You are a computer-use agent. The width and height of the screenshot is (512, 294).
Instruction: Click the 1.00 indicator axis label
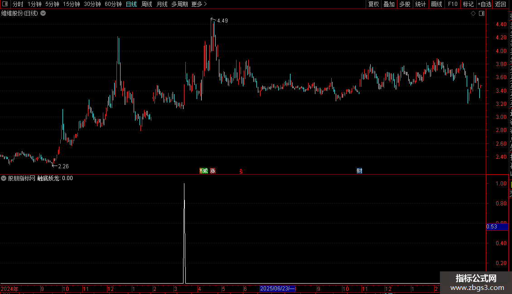[x=501, y=184]
